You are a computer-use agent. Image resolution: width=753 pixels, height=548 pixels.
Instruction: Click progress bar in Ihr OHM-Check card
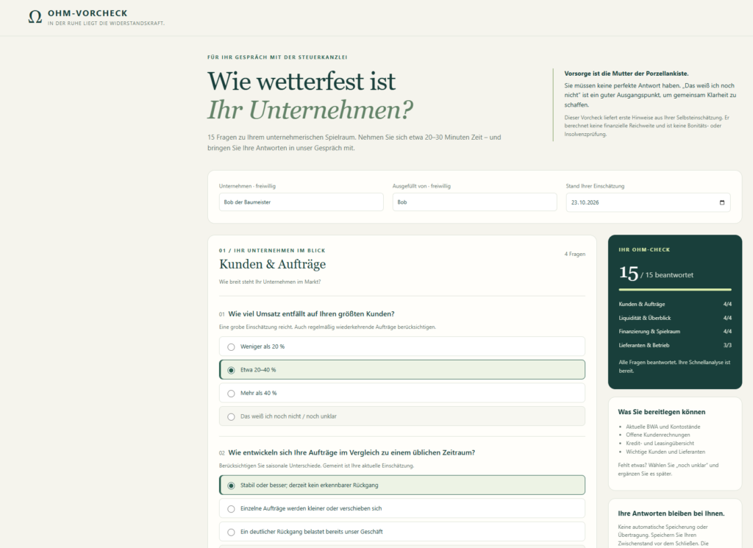675,290
